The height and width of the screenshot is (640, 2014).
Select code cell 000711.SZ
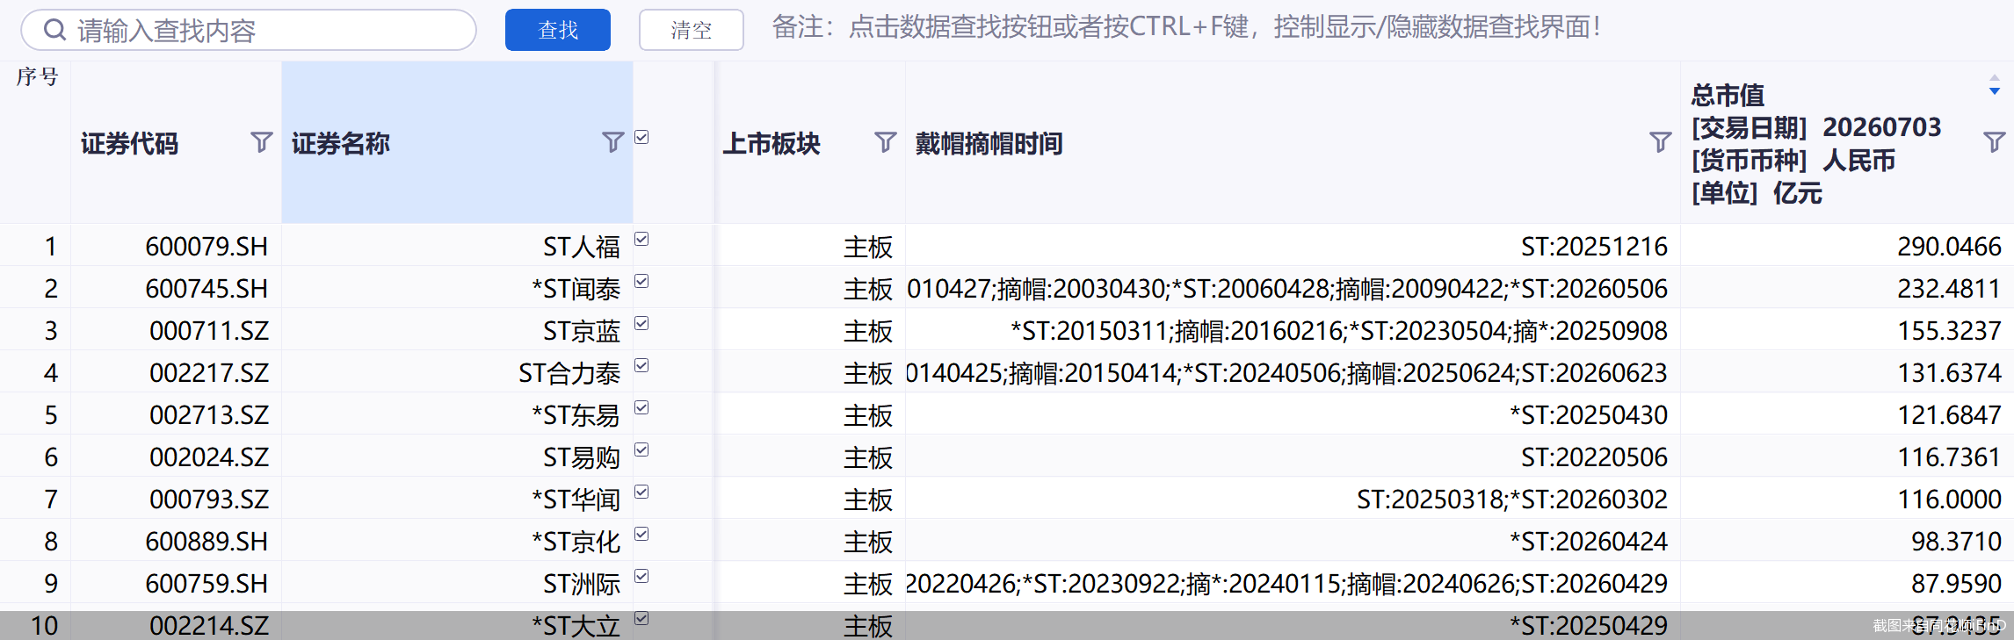pyautogui.click(x=176, y=330)
